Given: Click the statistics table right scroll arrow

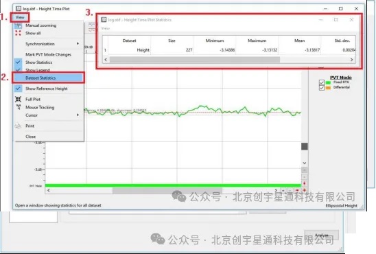Looking at the screenshot, I should coord(351,60).
